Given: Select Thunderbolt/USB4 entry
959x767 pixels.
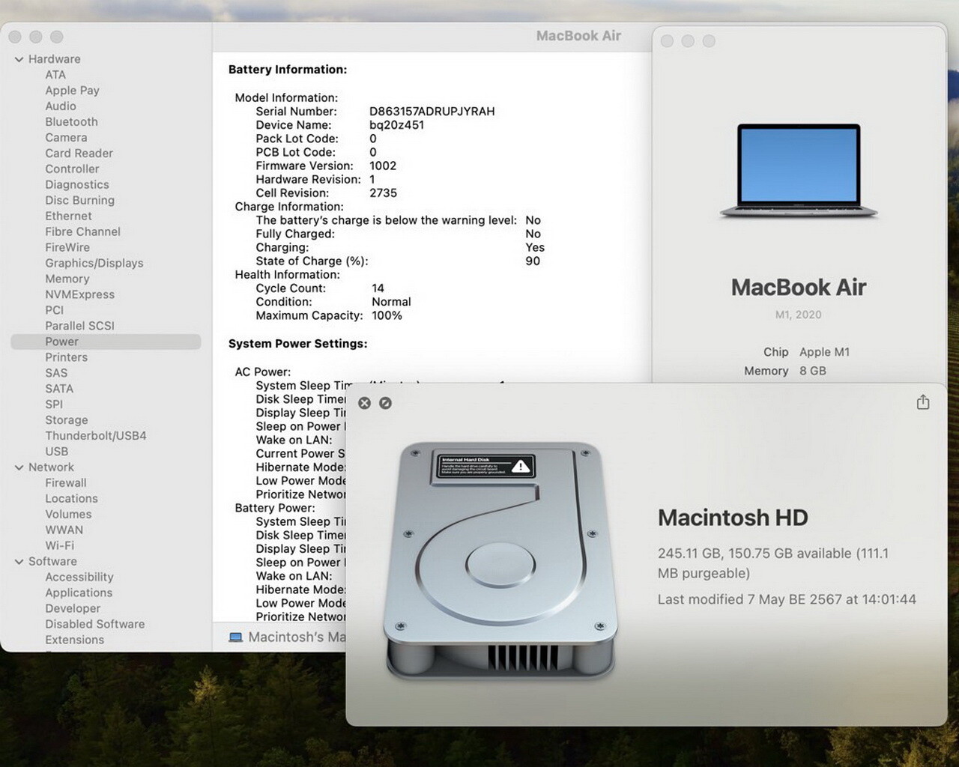Looking at the screenshot, I should (96, 437).
